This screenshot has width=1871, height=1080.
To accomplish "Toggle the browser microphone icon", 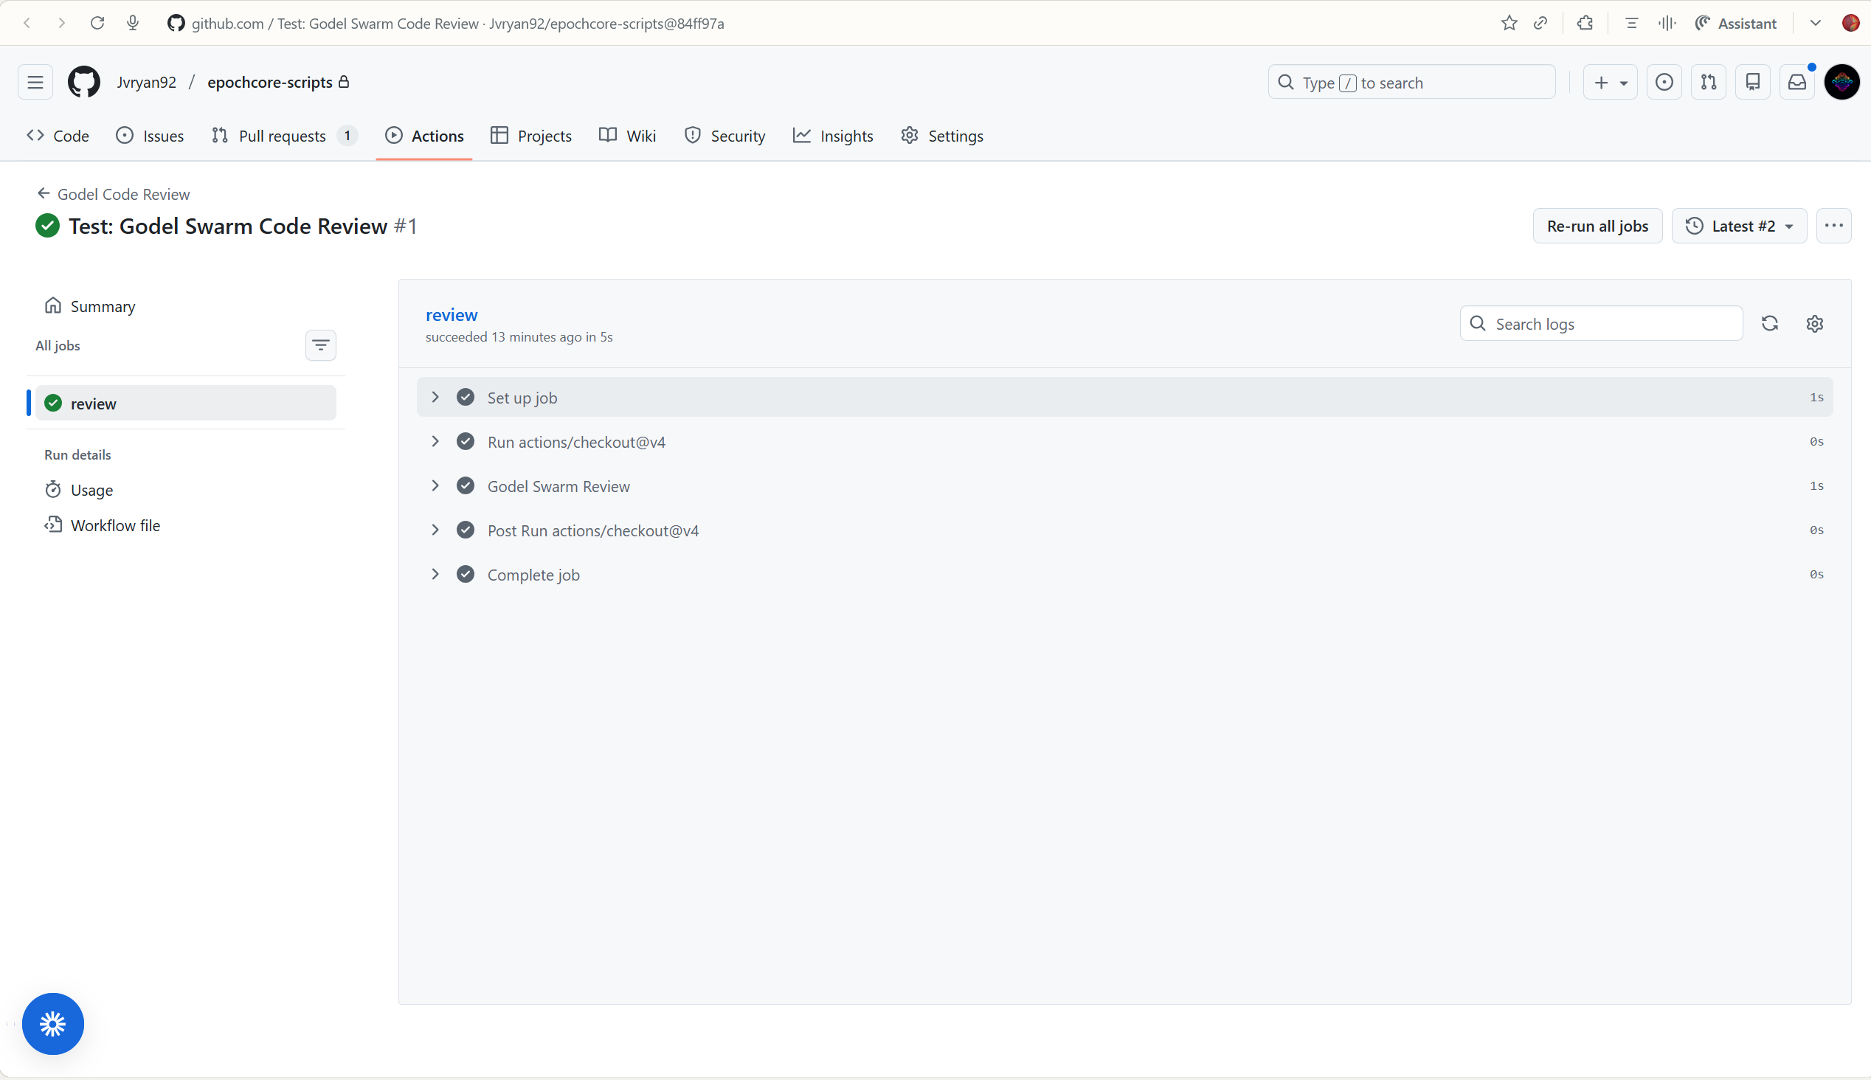I will (134, 23).
